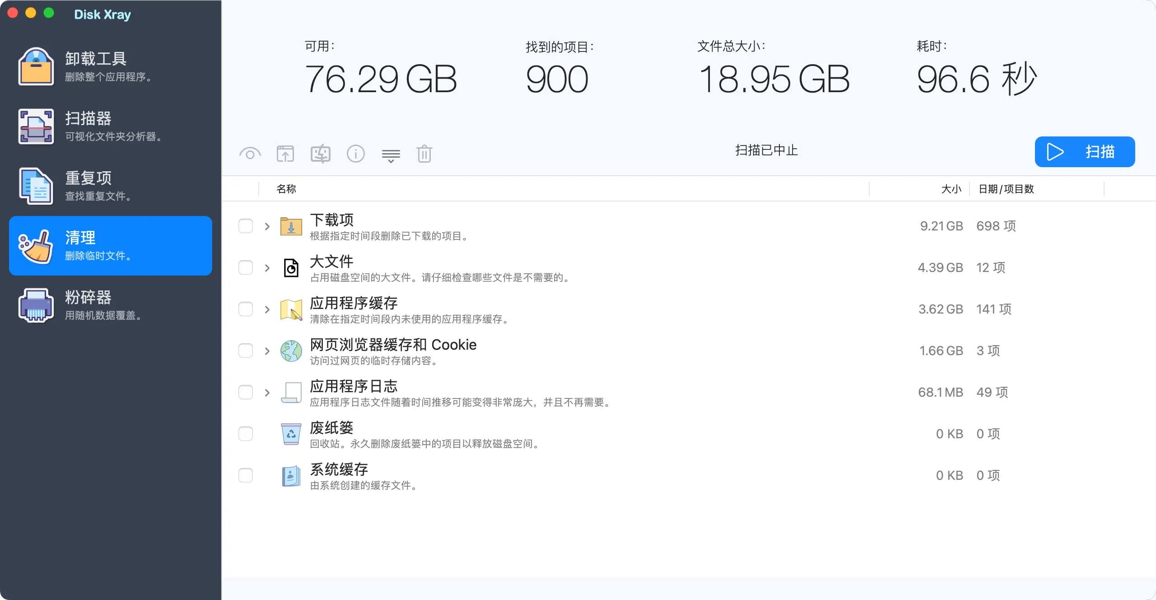Open the 粉碎器 shredder section
This screenshot has width=1156, height=600.
pyautogui.click(x=111, y=305)
